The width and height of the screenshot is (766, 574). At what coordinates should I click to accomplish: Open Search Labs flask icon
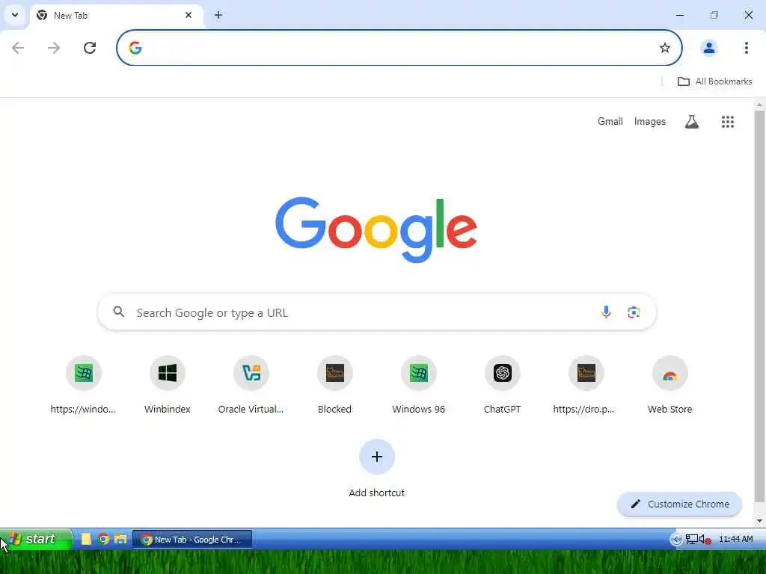point(691,122)
